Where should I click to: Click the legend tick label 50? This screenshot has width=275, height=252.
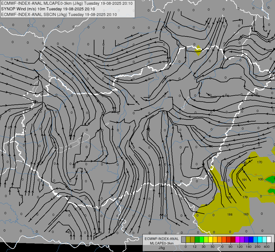(213, 247)
